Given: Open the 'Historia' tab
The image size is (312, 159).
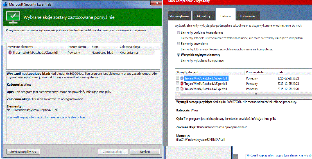Looking at the screenshot, I should click(x=225, y=15).
